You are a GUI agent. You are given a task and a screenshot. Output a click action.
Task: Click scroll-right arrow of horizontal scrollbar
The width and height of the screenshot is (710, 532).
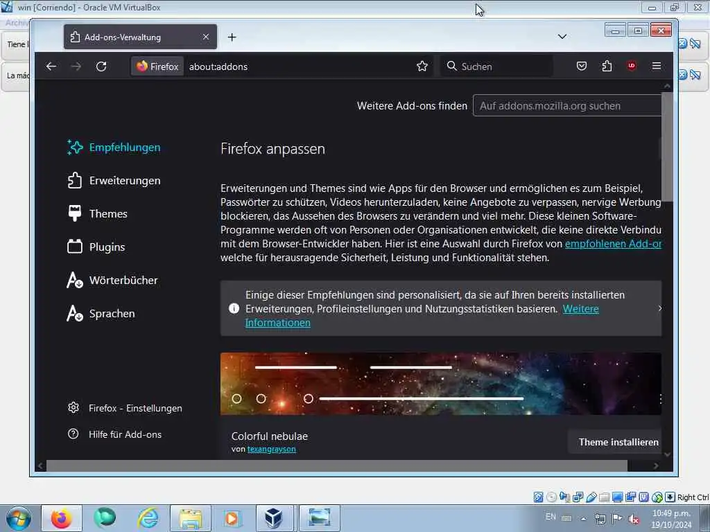coord(656,465)
